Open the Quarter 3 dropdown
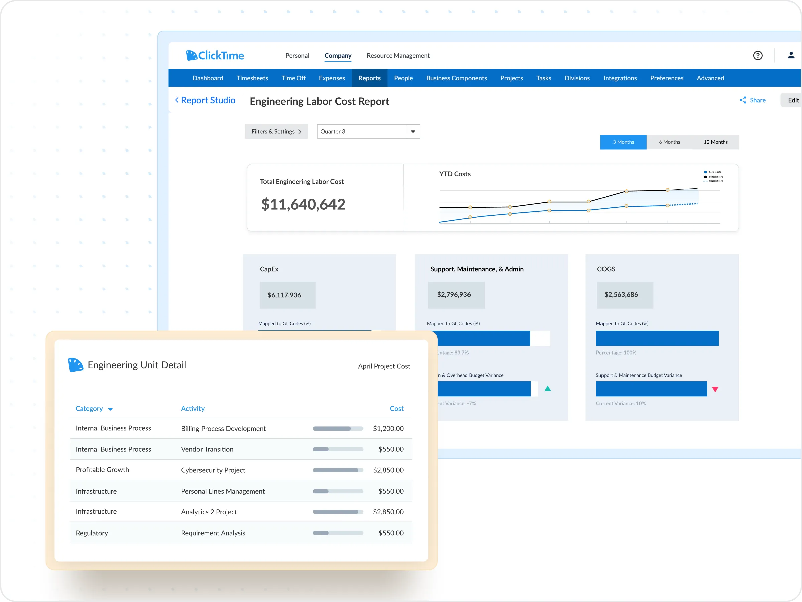The height and width of the screenshot is (602, 802). tap(413, 132)
